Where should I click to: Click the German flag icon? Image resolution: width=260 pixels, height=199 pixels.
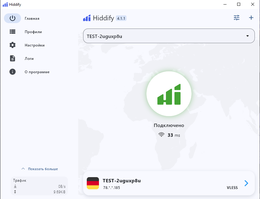click(93, 183)
